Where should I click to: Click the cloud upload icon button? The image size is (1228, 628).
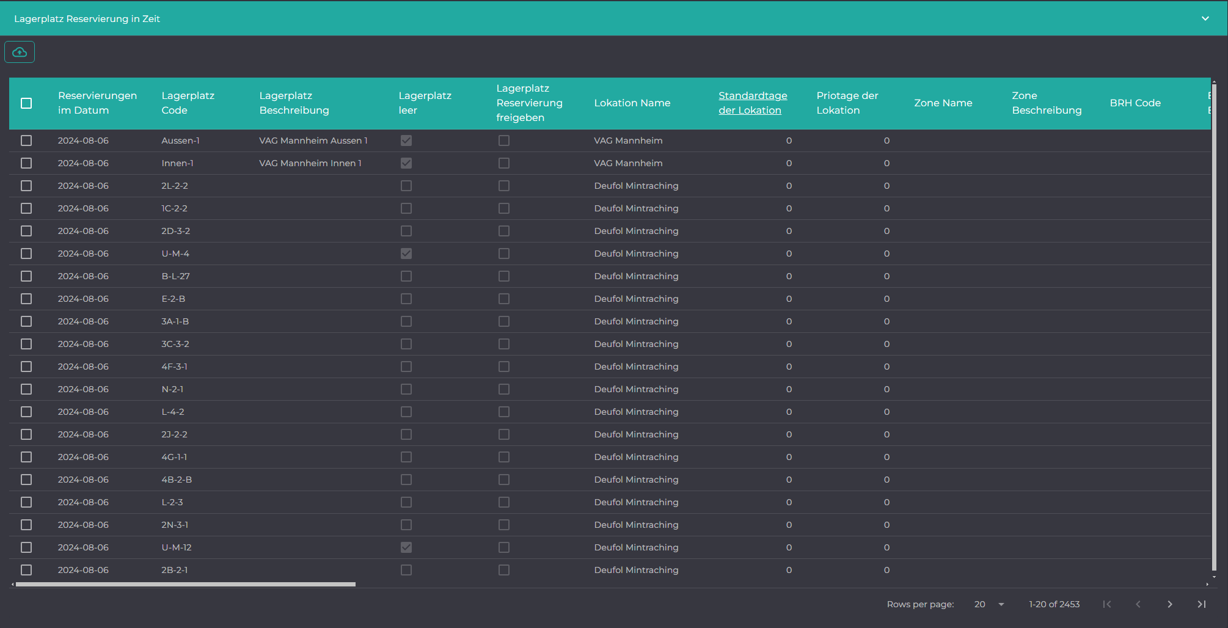[20, 52]
